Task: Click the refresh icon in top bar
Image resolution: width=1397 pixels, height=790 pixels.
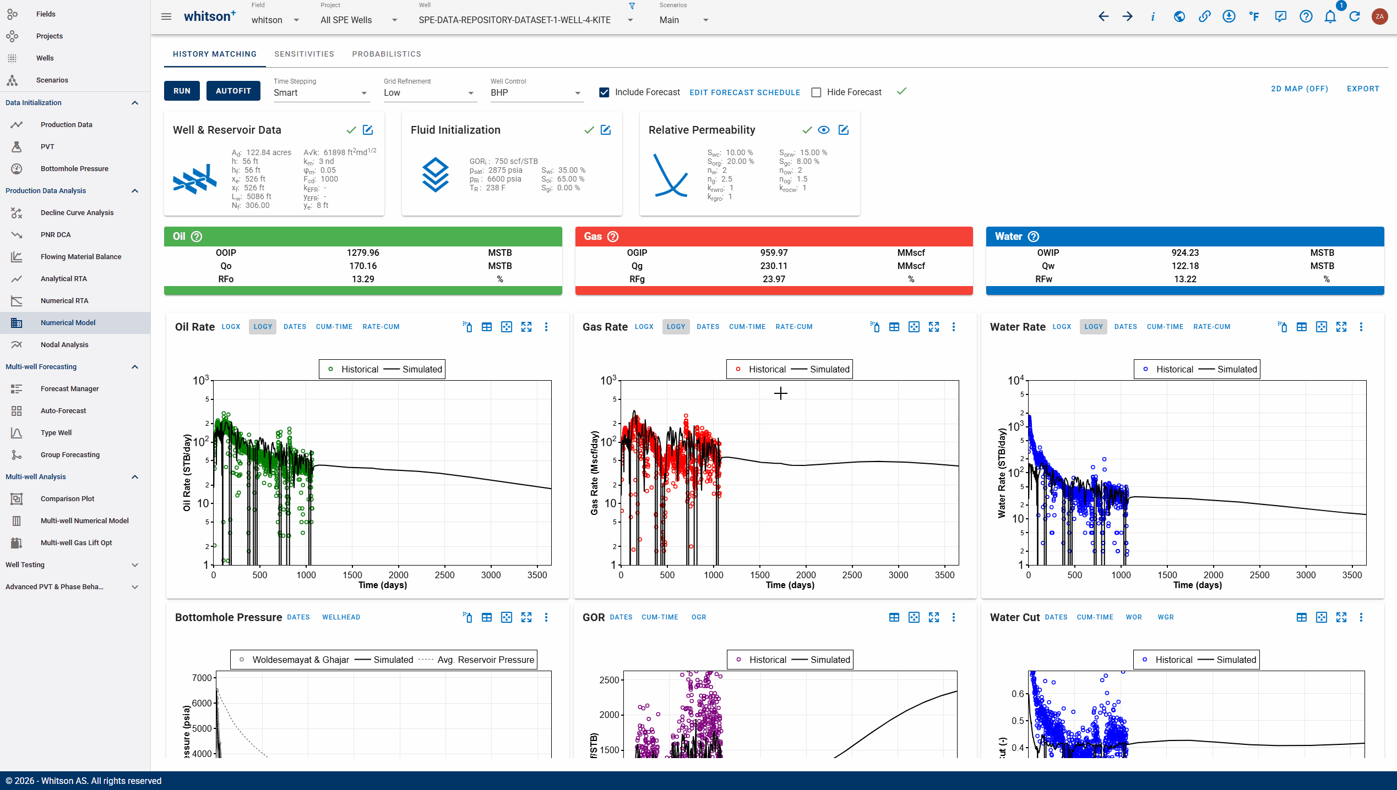Action: (1355, 17)
